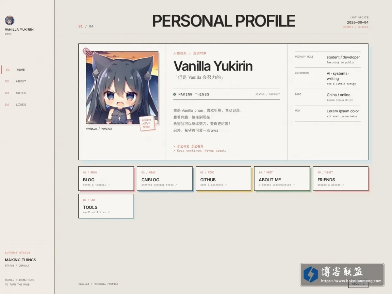
Task: Click the PERSONAL PROFILE page title
Action: pos(223,21)
